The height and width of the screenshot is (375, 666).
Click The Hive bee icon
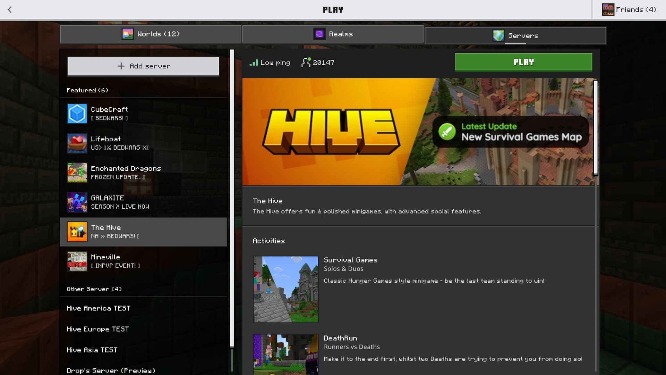(x=77, y=232)
